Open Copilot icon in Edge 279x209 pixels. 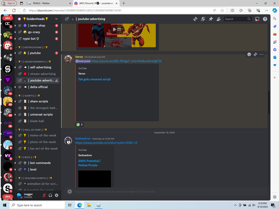(275, 11)
